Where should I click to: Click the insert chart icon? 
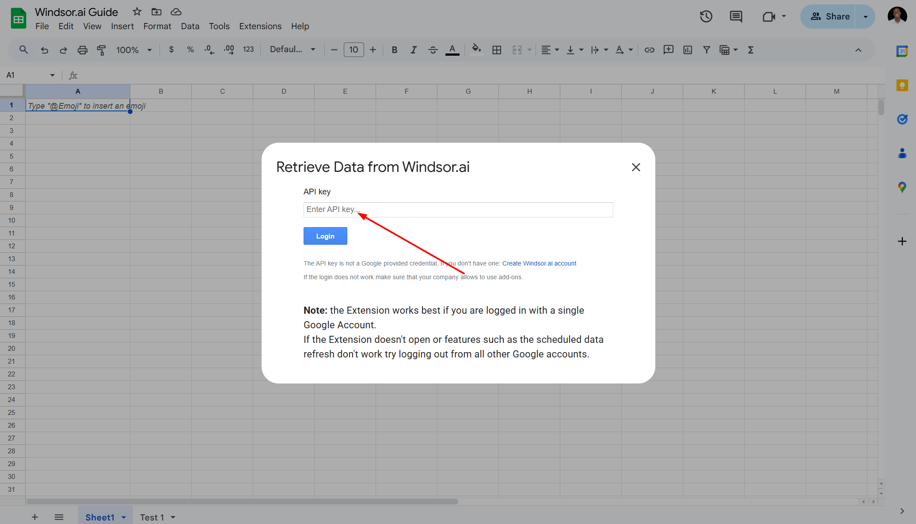[688, 50]
